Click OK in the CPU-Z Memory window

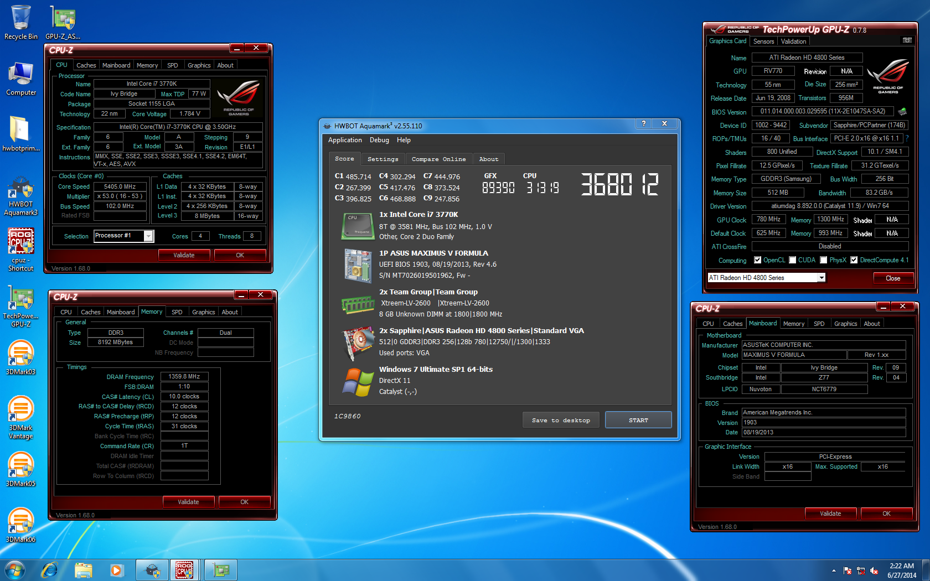click(x=244, y=502)
